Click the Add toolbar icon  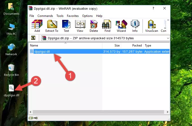click(37, 26)
